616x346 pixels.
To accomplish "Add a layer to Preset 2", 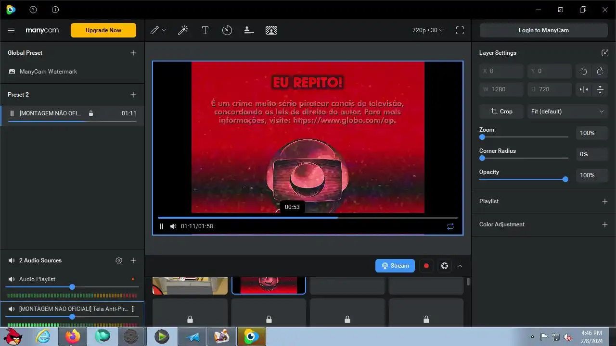I will point(133,95).
